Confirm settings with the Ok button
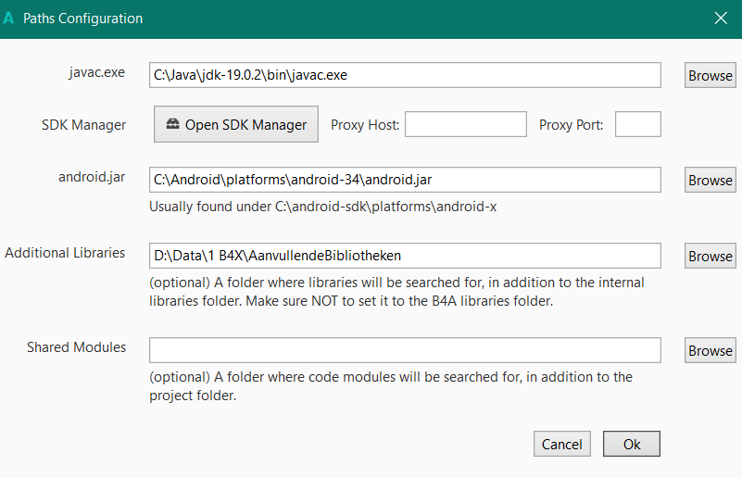 coord(631,445)
